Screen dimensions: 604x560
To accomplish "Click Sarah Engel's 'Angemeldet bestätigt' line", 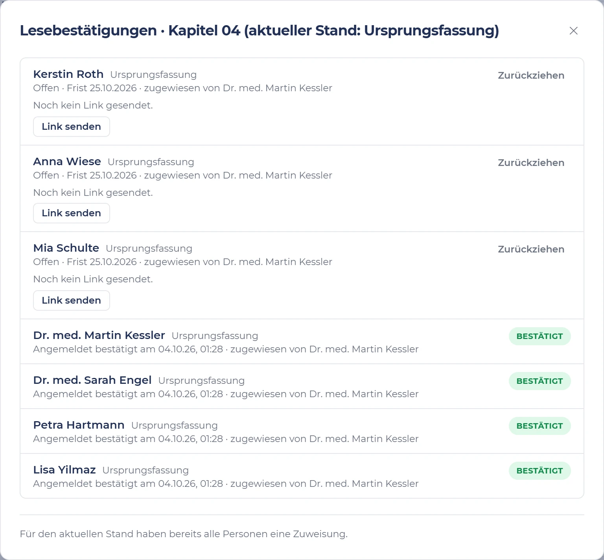I will coord(226,394).
